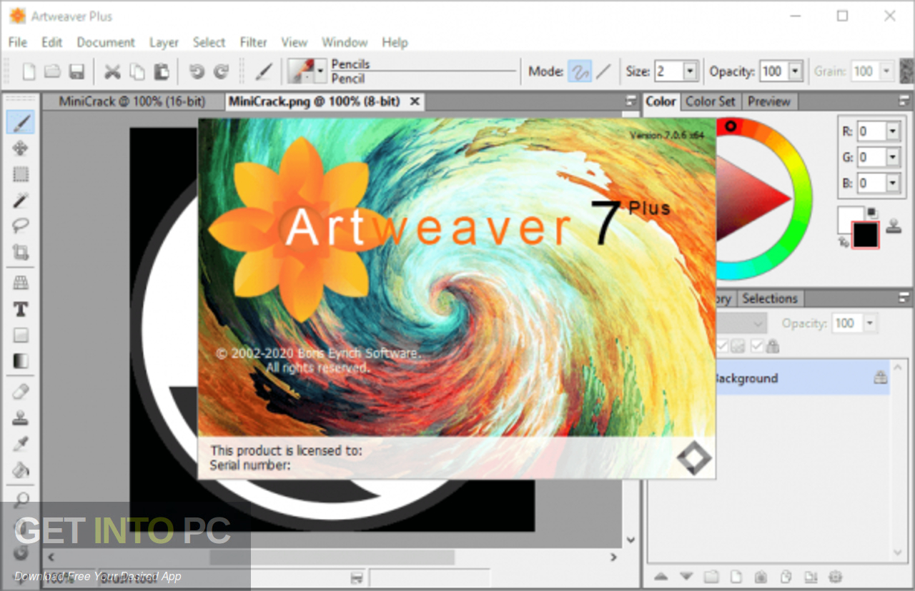This screenshot has height=591, width=915.
Task: Select the Stamp tool
Action: pyautogui.click(x=21, y=418)
